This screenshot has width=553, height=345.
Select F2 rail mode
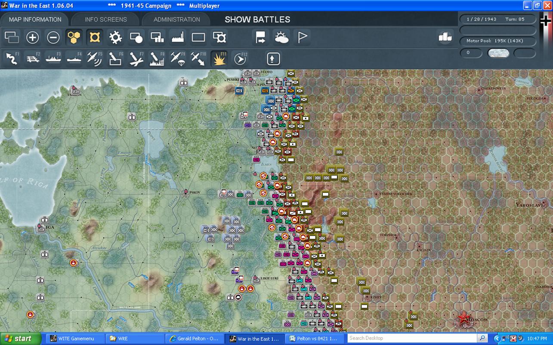point(32,58)
